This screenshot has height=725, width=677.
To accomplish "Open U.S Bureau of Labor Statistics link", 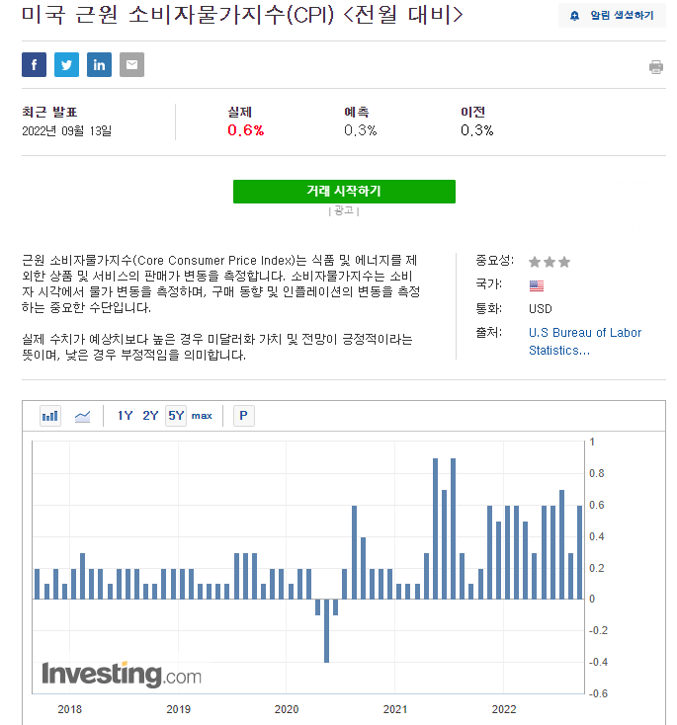I will click(x=585, y=341).
